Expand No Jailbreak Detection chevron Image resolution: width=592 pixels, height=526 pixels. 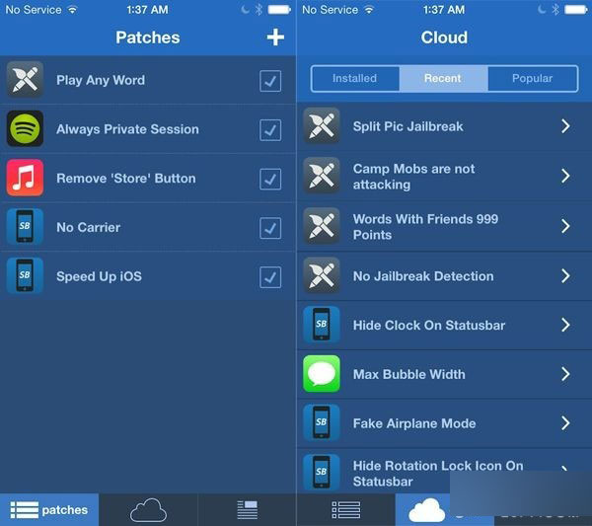565,276
